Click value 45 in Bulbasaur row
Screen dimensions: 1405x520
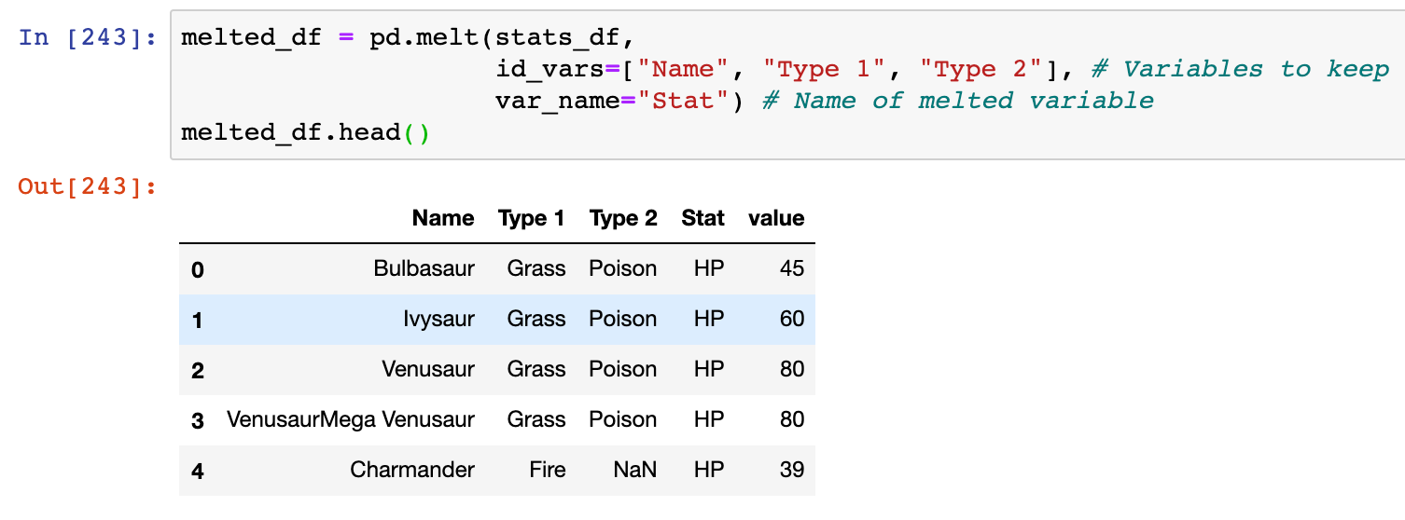coord(792,268)
